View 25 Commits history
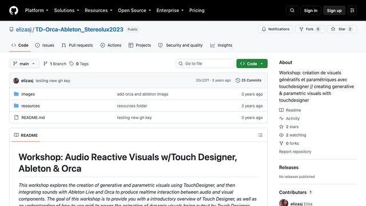366x206 pixels. pyautogui.click(x=248, y=80)
